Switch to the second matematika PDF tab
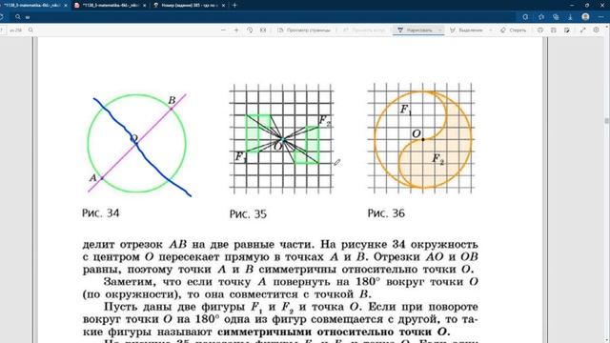This screenshot has height=343, width=610. 111,6
